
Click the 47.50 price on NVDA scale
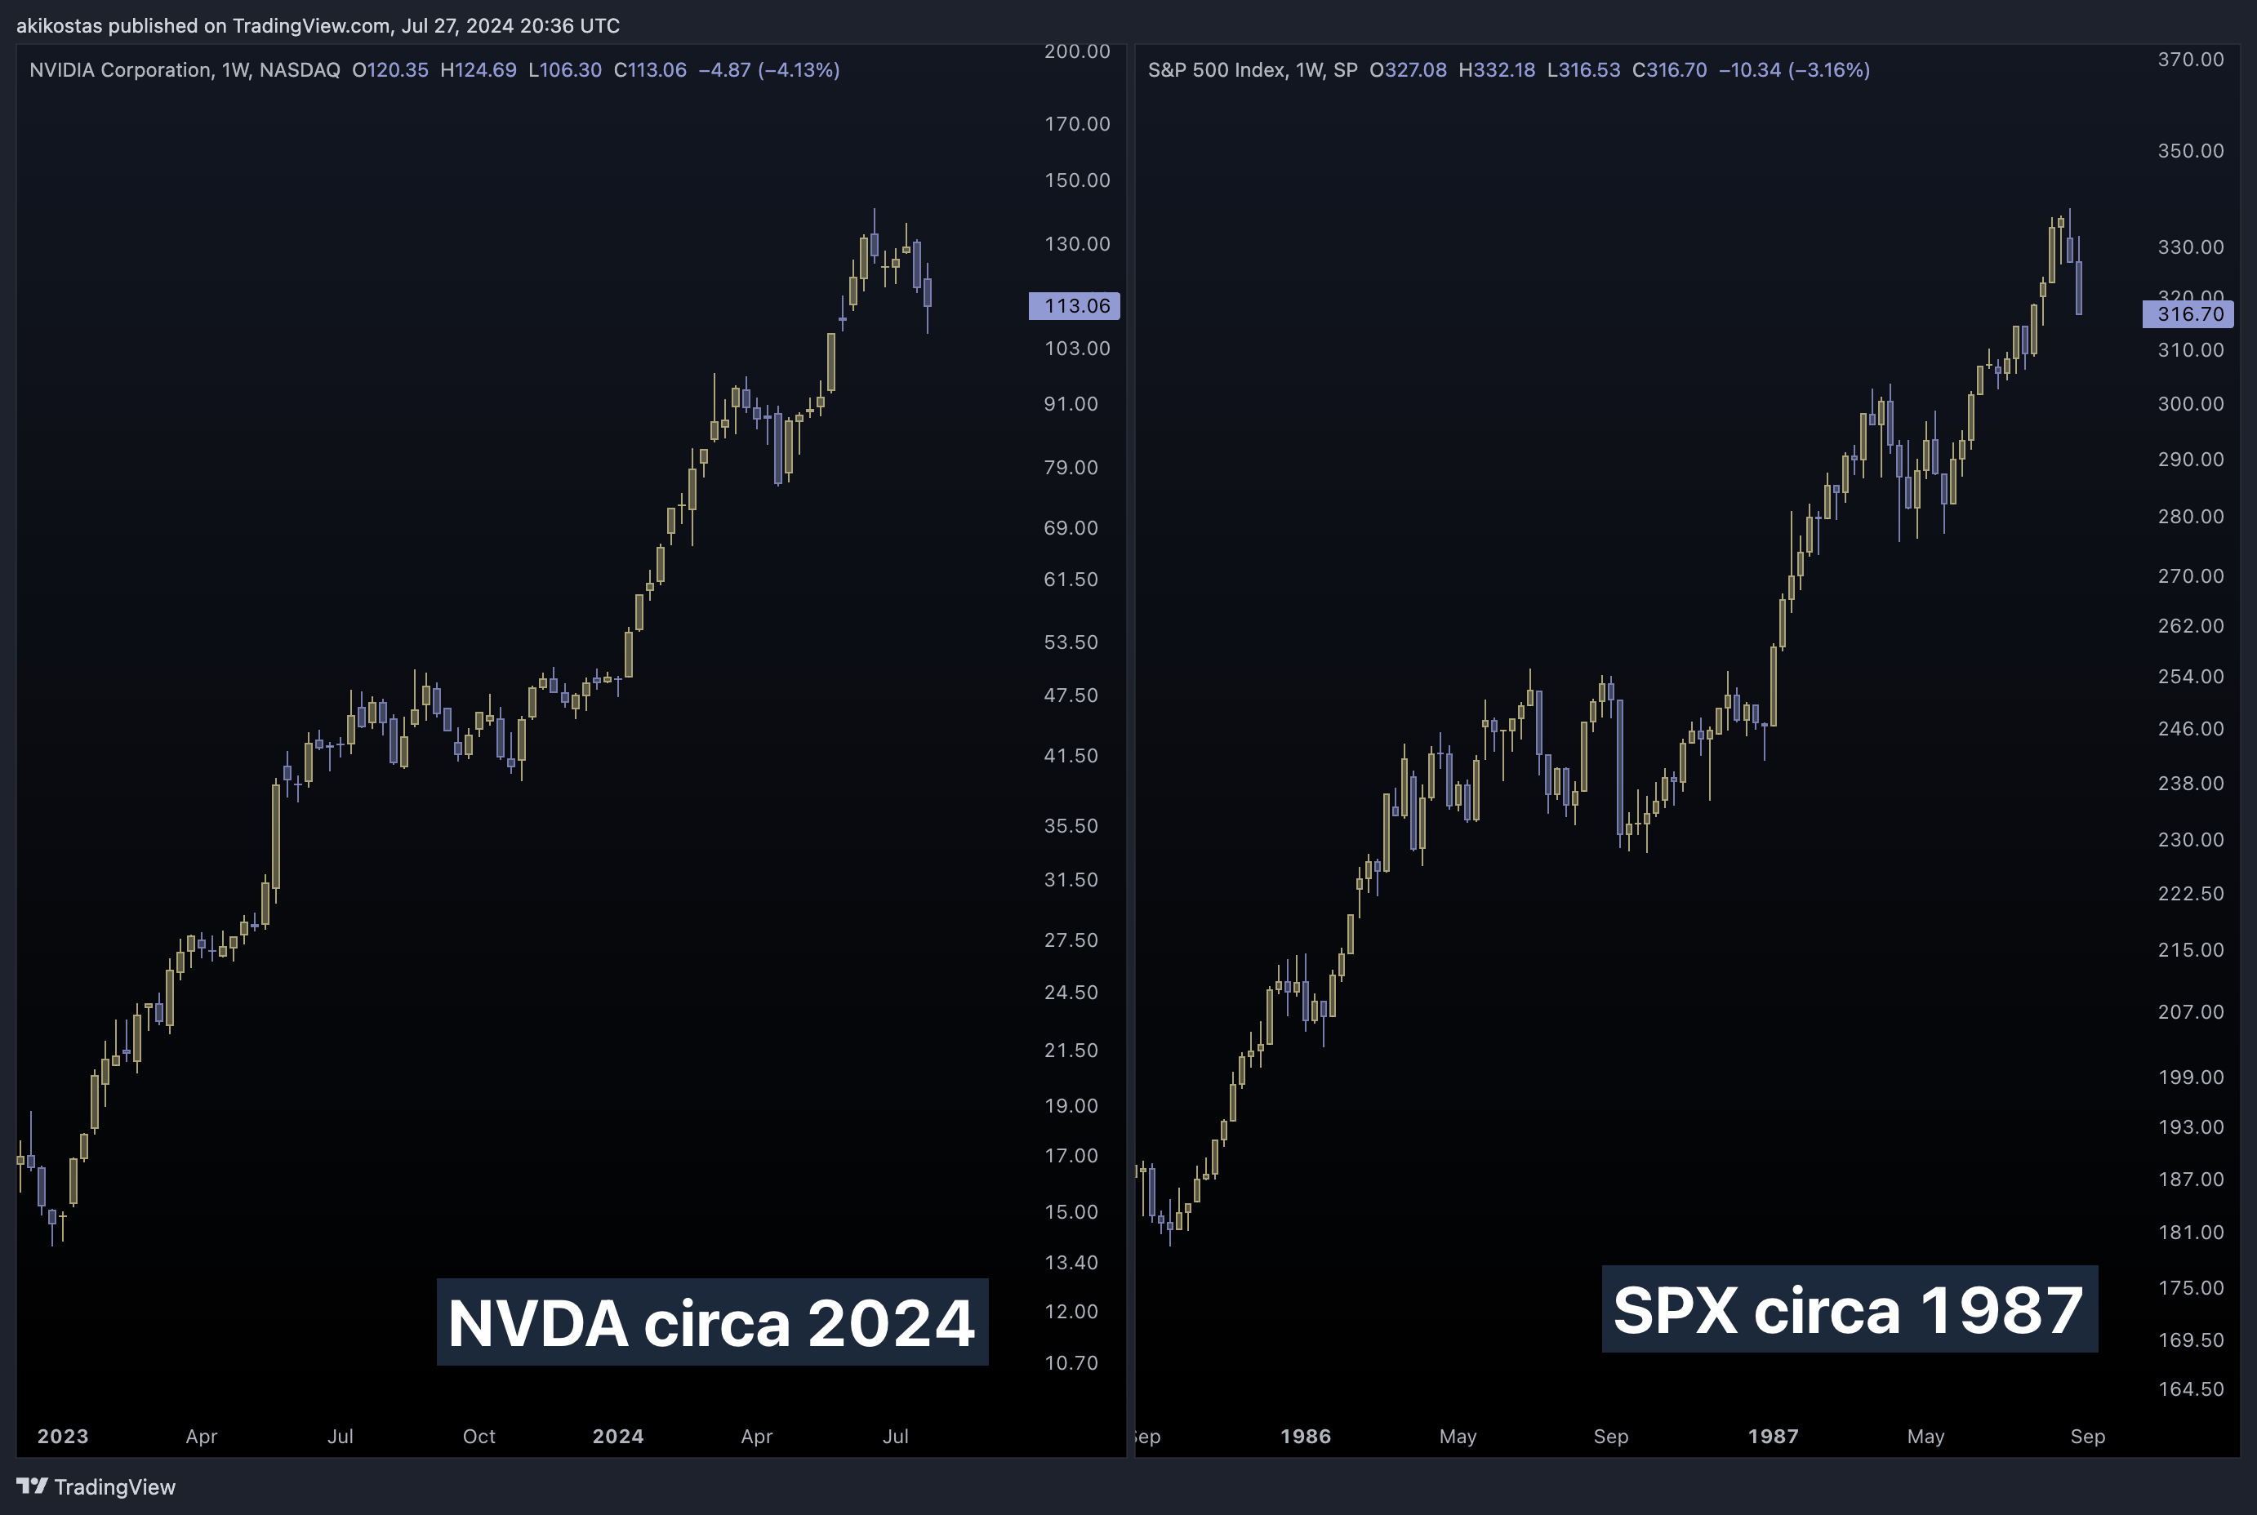point(1071,695)
